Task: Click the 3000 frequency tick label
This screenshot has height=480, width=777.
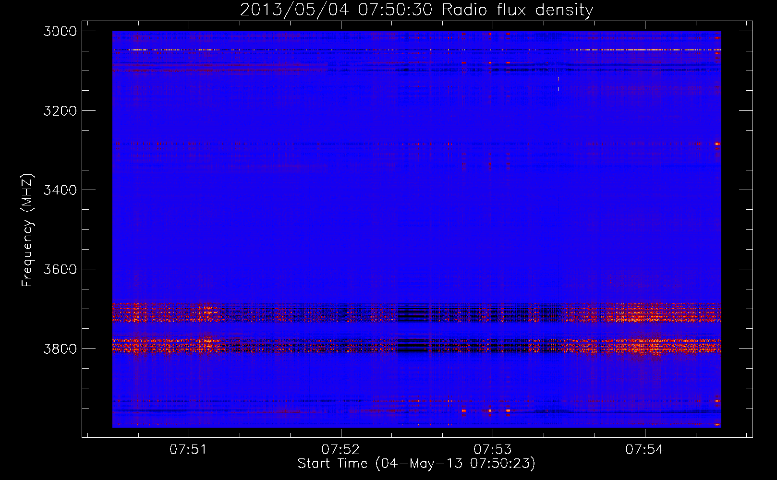Action: click(x=60, y=31)
